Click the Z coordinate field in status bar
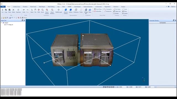Image resolution: width=177 pixels, height=99 pixels. (141, 87)
